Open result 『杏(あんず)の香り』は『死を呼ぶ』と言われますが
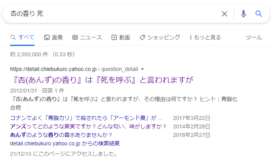This screenshot has height=160, width=271. pos(103,80)
